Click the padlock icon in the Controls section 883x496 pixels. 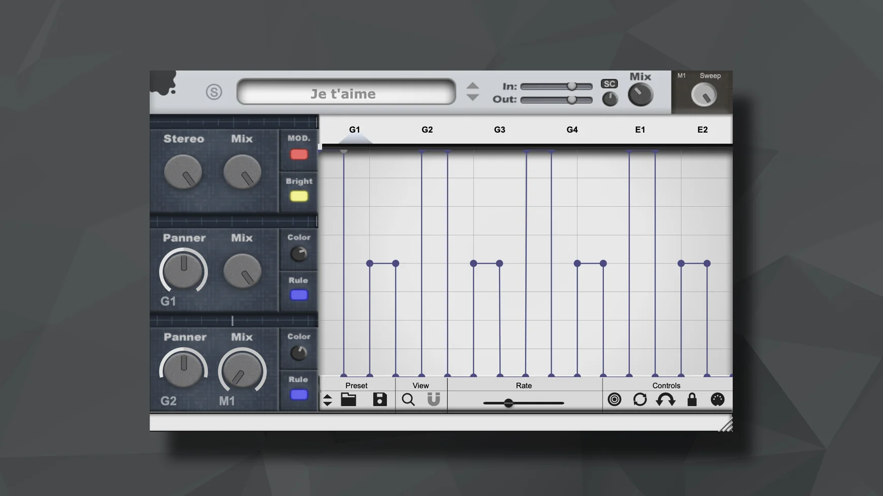[693, 400]
